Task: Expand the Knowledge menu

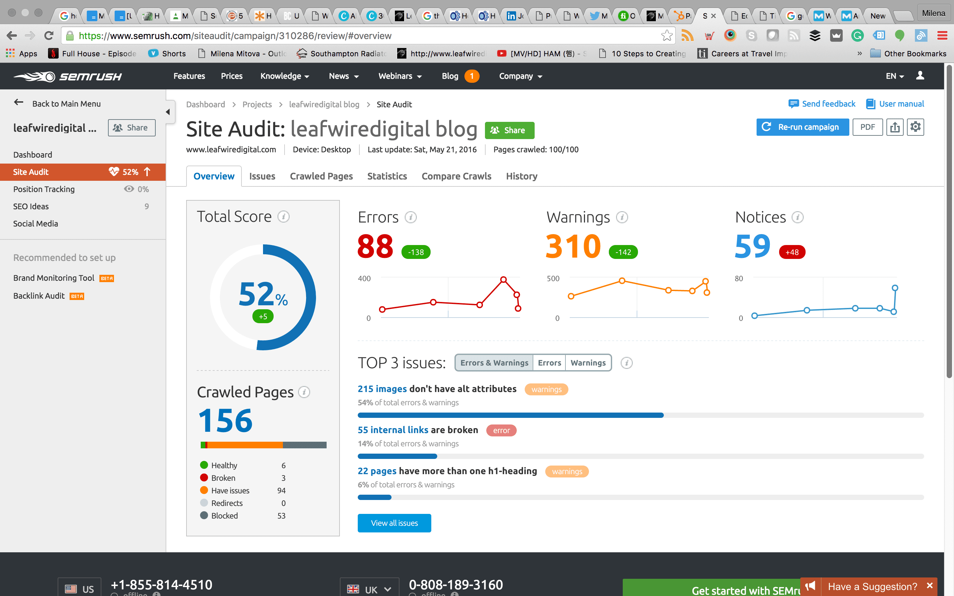Action: [285, 76]
